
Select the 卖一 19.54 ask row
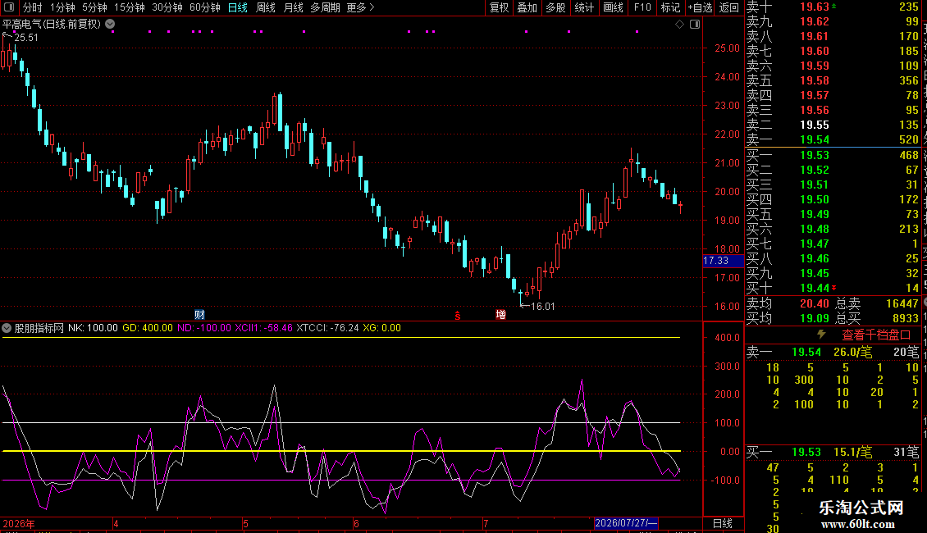pos(833,140)
